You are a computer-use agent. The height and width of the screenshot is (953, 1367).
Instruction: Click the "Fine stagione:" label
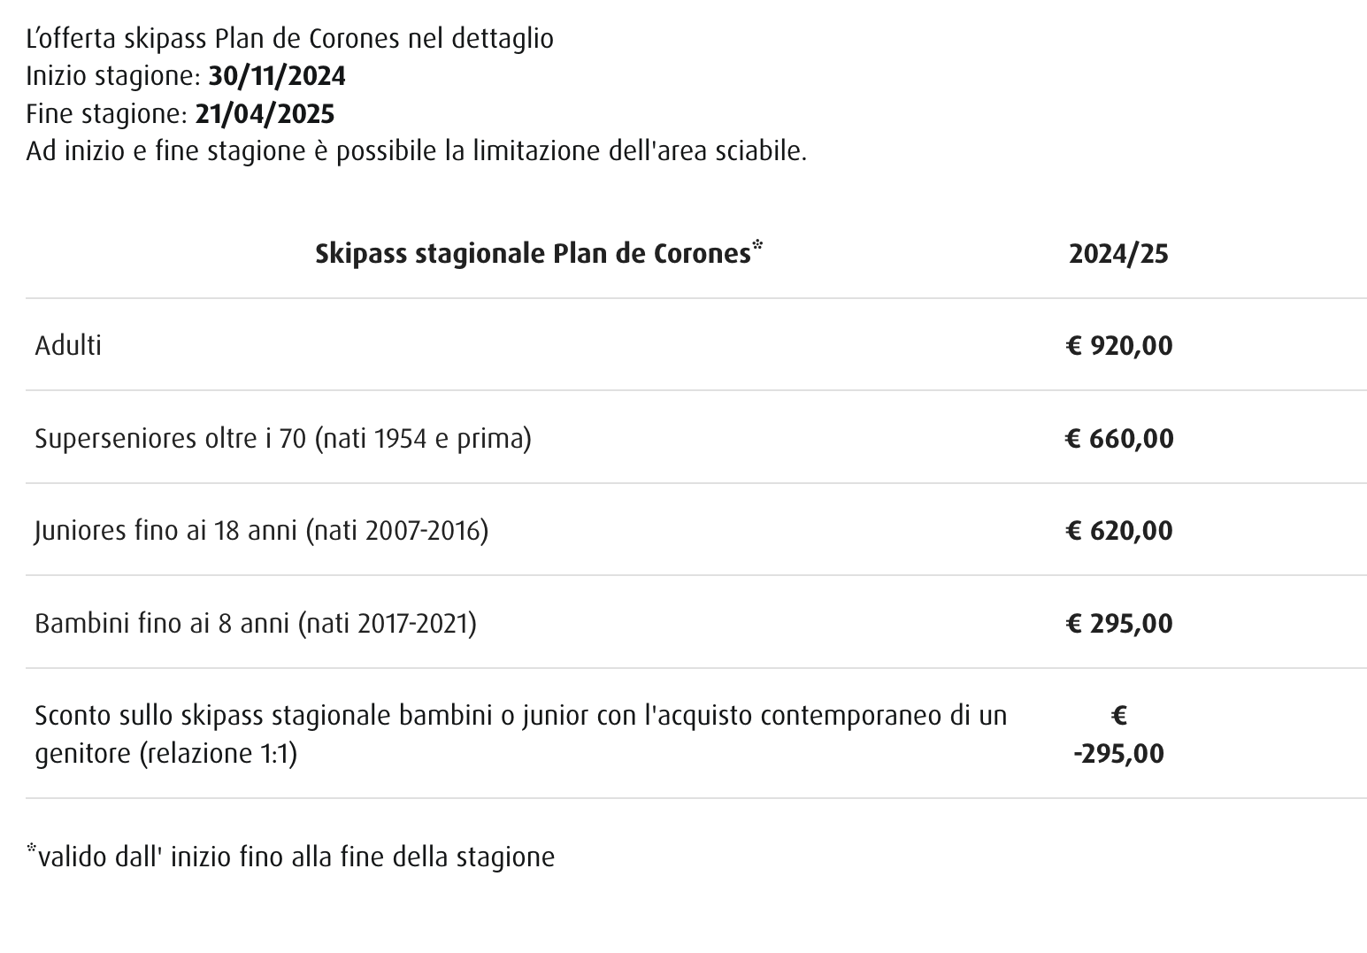click(104, 115)
